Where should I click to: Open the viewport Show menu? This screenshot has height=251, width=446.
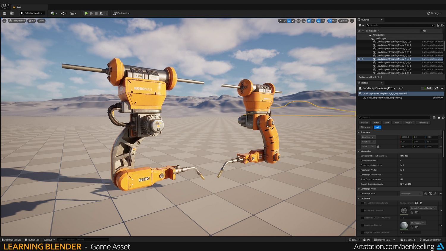click(x=41, y=21)
